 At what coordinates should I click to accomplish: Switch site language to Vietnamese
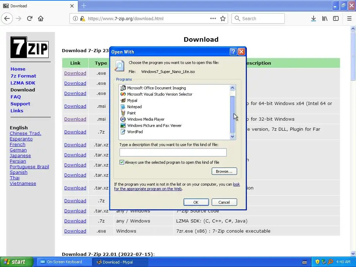coord(23,183)
